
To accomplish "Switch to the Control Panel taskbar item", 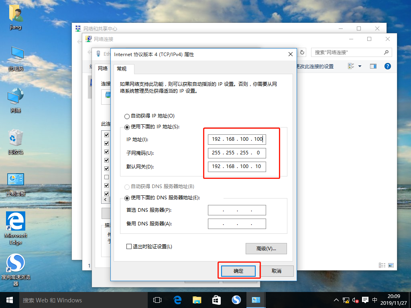I will click(256, 300).
